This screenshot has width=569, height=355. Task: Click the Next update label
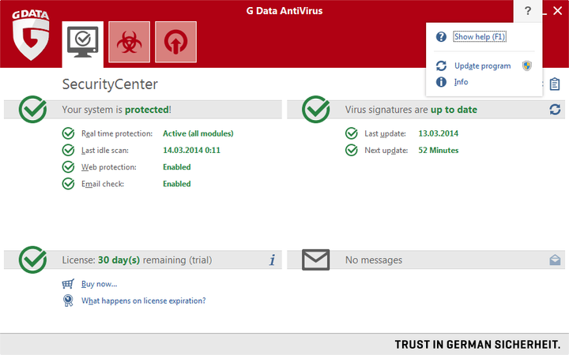pyautogui.click(x=386, y=151)
